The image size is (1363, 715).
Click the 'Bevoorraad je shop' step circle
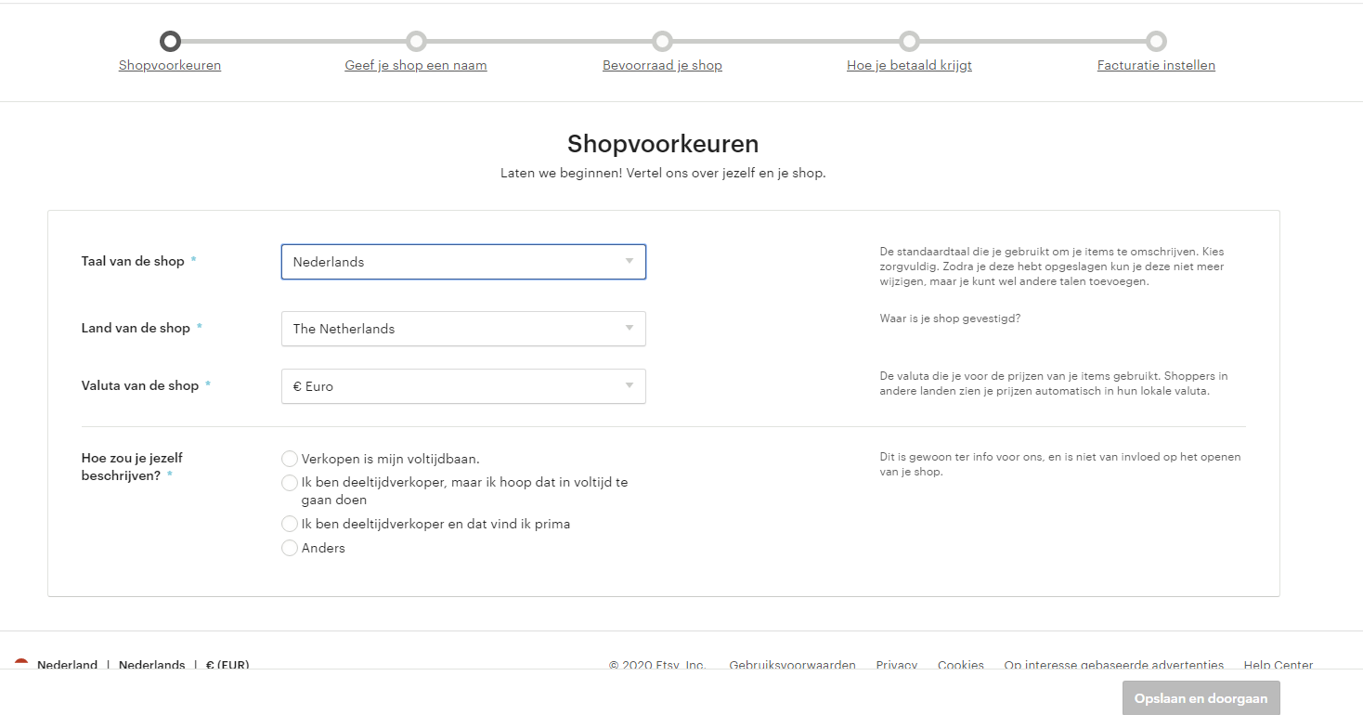pos(662,41)
